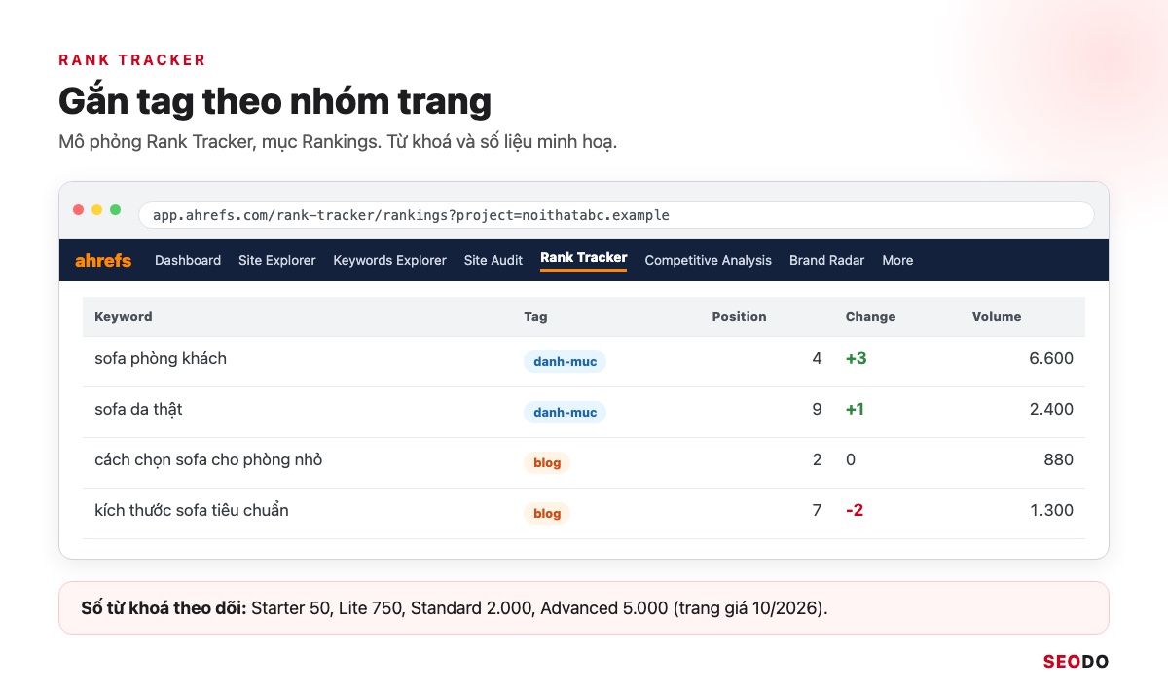Image resolution: width=1168 pixels, height=693 pixels.
Task: Click blog tag on cách chọn sofa row
Action: (547, 462)
